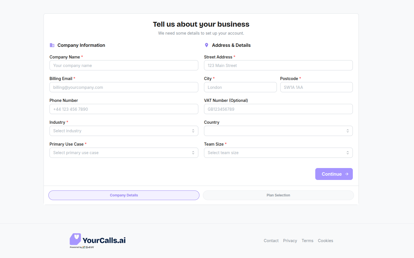
Task: Switch to the Plan Selection step tab
Action: pos(278,195)
